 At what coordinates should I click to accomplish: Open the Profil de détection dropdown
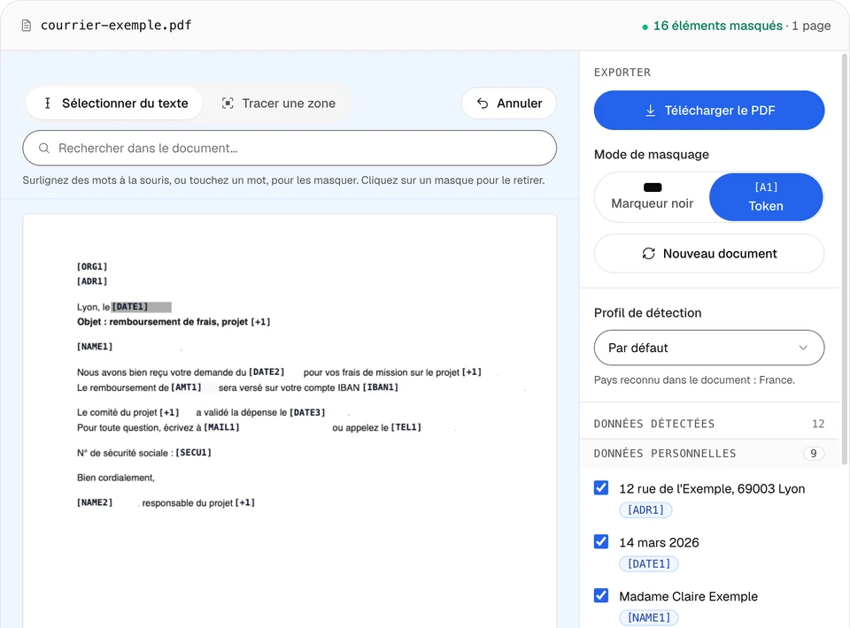(709, 348)
